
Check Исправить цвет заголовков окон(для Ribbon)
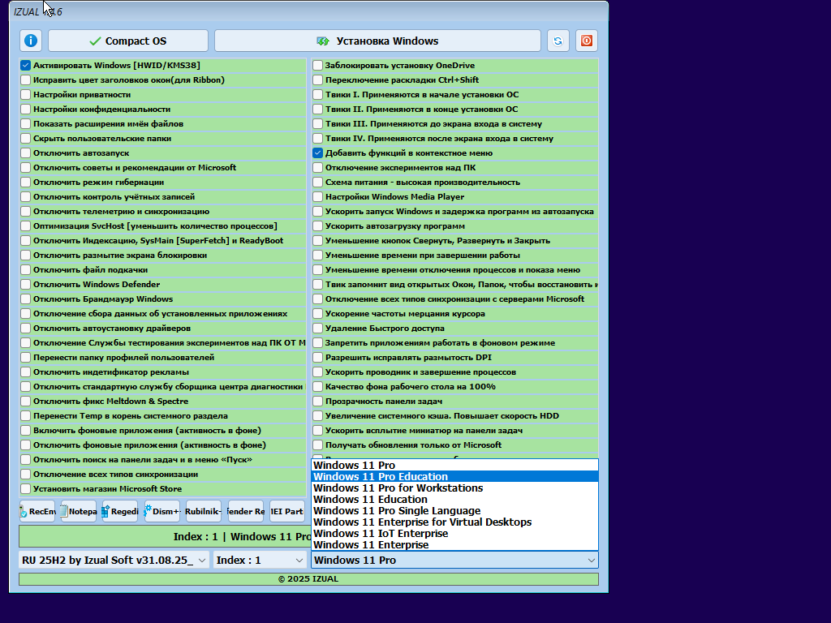pos(25,80)
